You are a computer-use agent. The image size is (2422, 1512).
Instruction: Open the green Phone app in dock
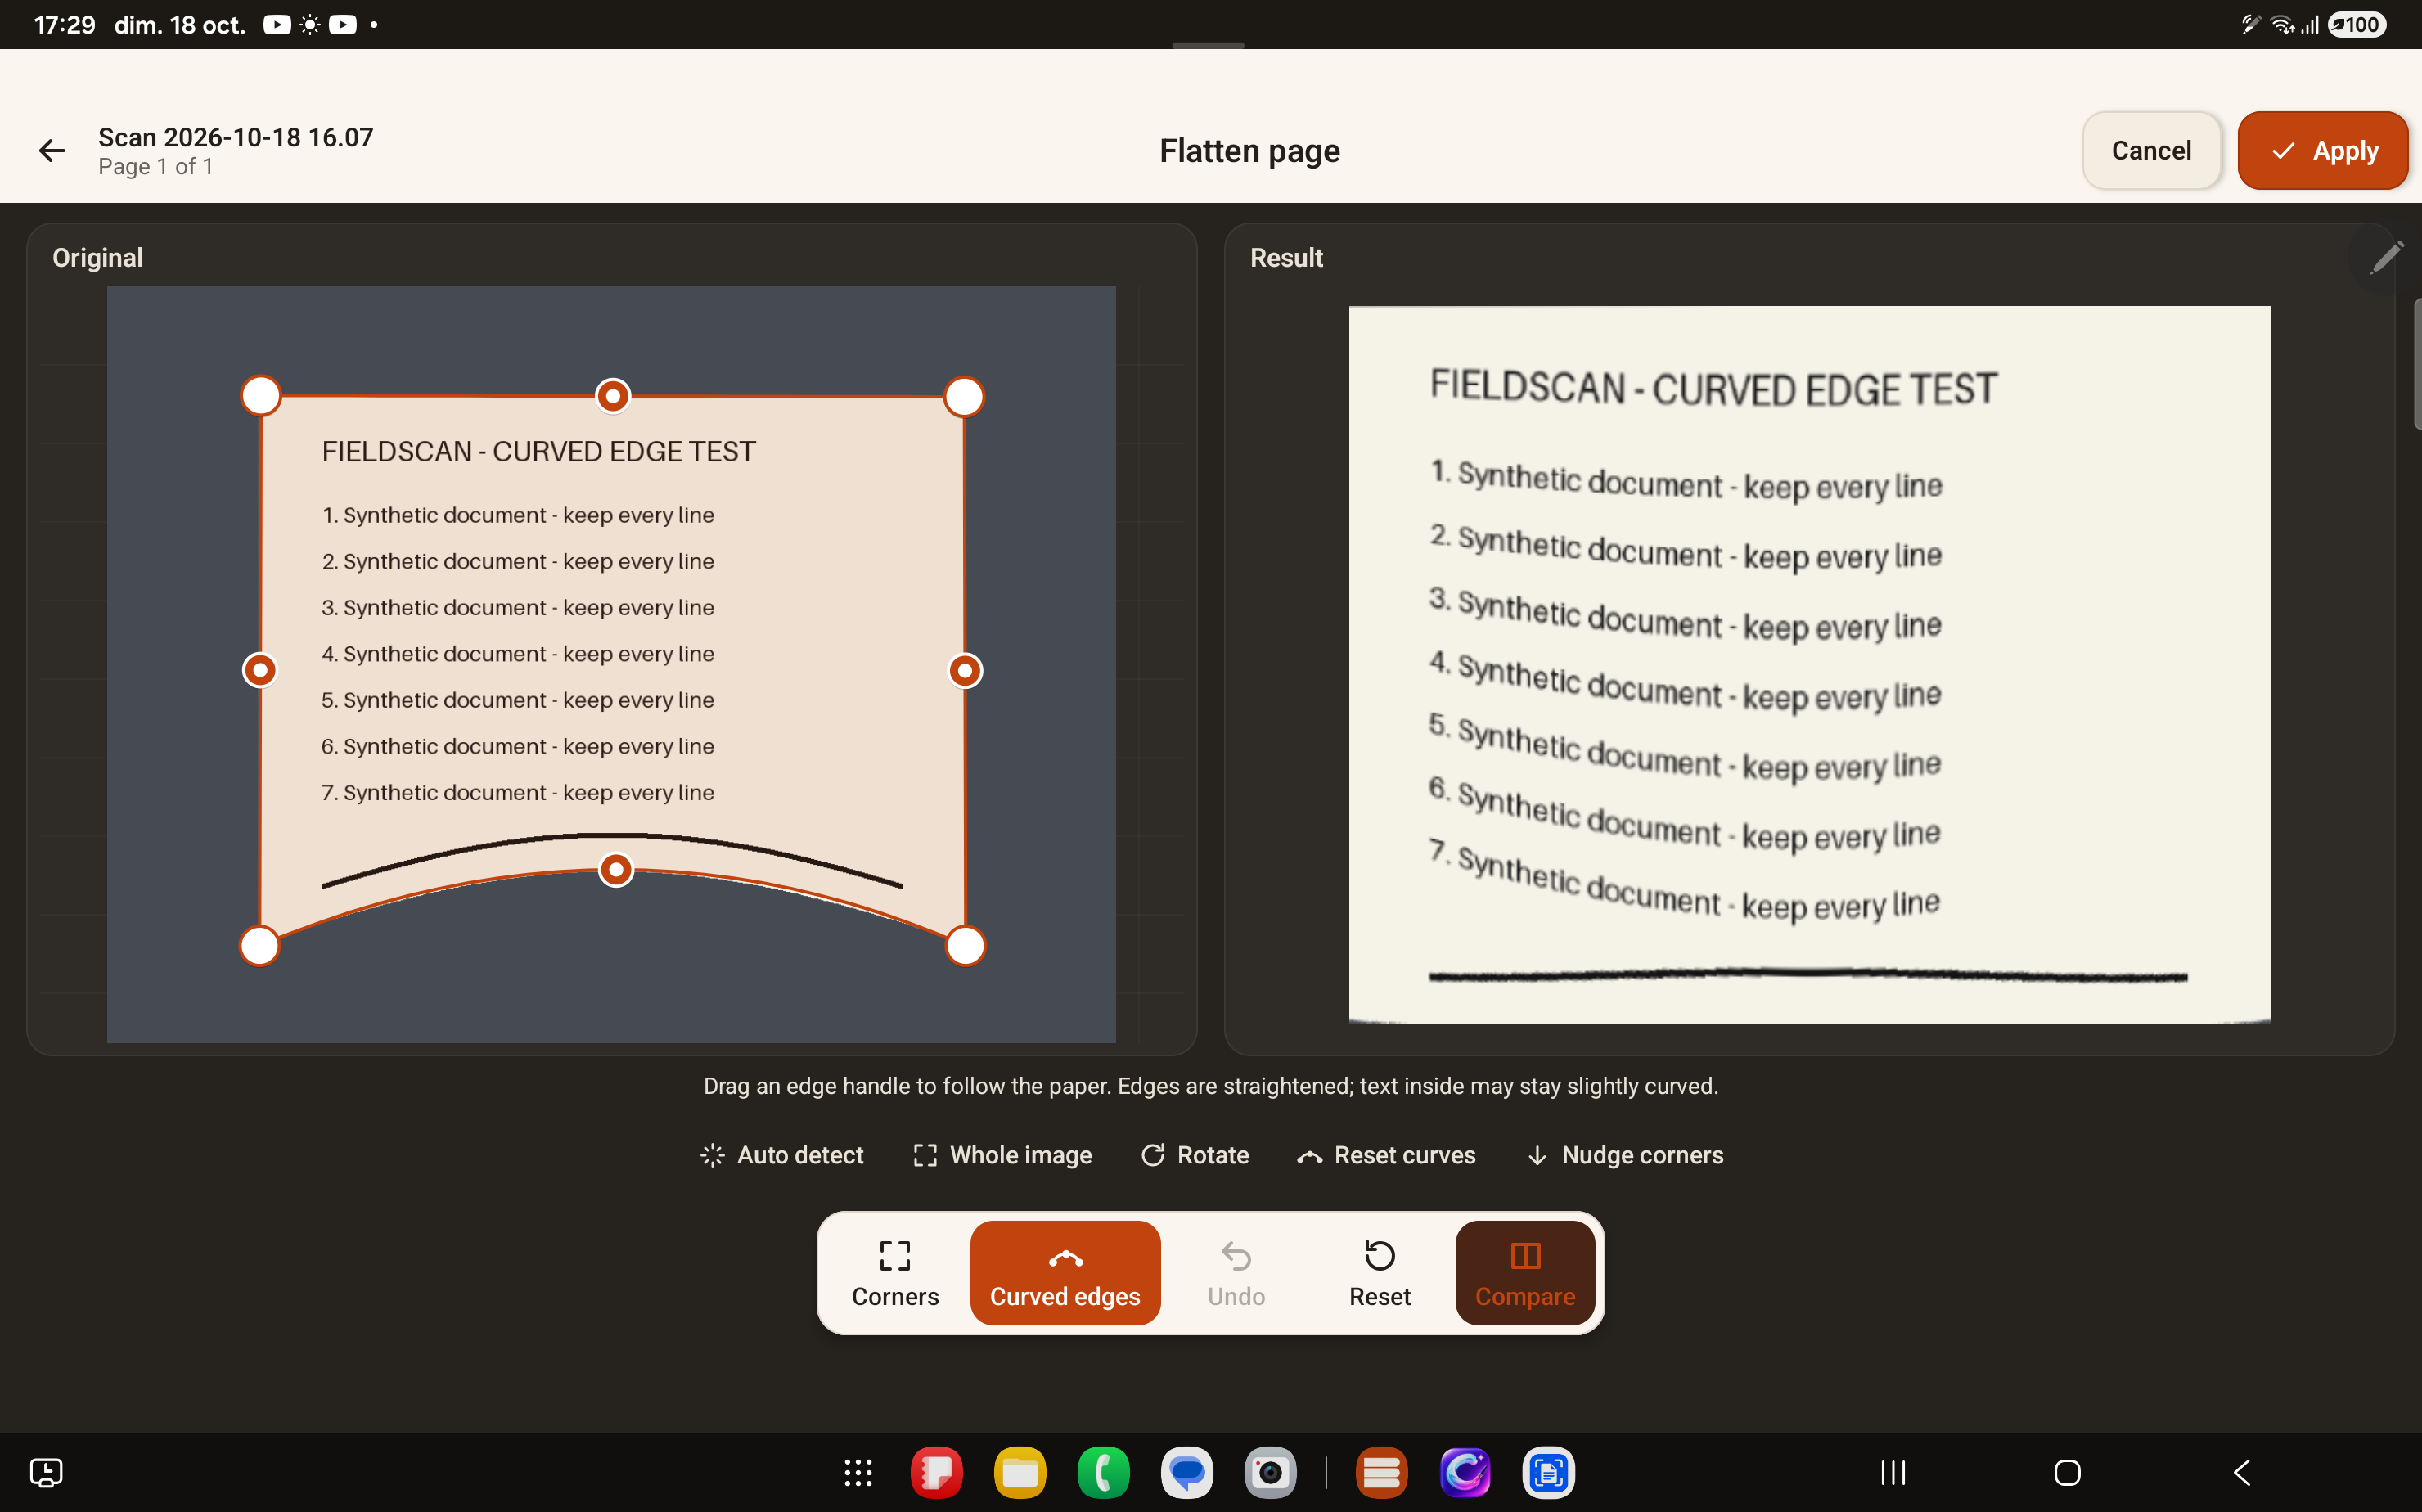point(1104,1472)
